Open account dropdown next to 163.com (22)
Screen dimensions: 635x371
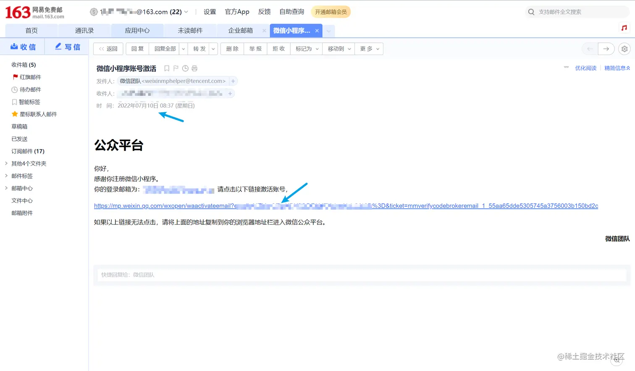coord(186,12)
